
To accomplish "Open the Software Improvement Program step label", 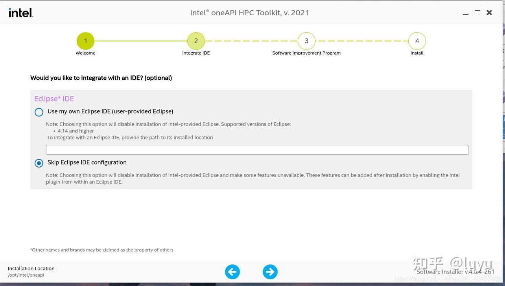I will point(306,53).
